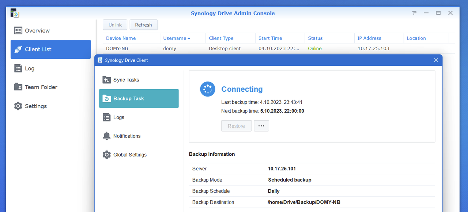468x212 pixels.
Task: Click next backup time 5.10.2023. 22:00:00
Action: pyautogui.click(x=282, y=111)
